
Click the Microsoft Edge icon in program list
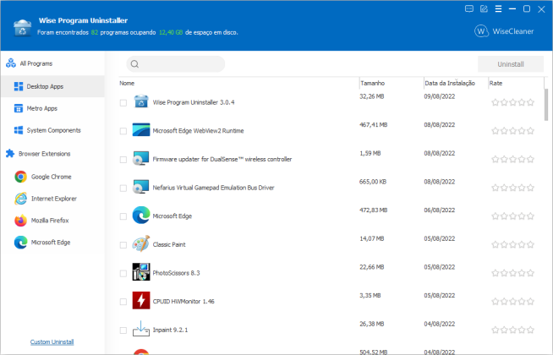pos(141,215)
